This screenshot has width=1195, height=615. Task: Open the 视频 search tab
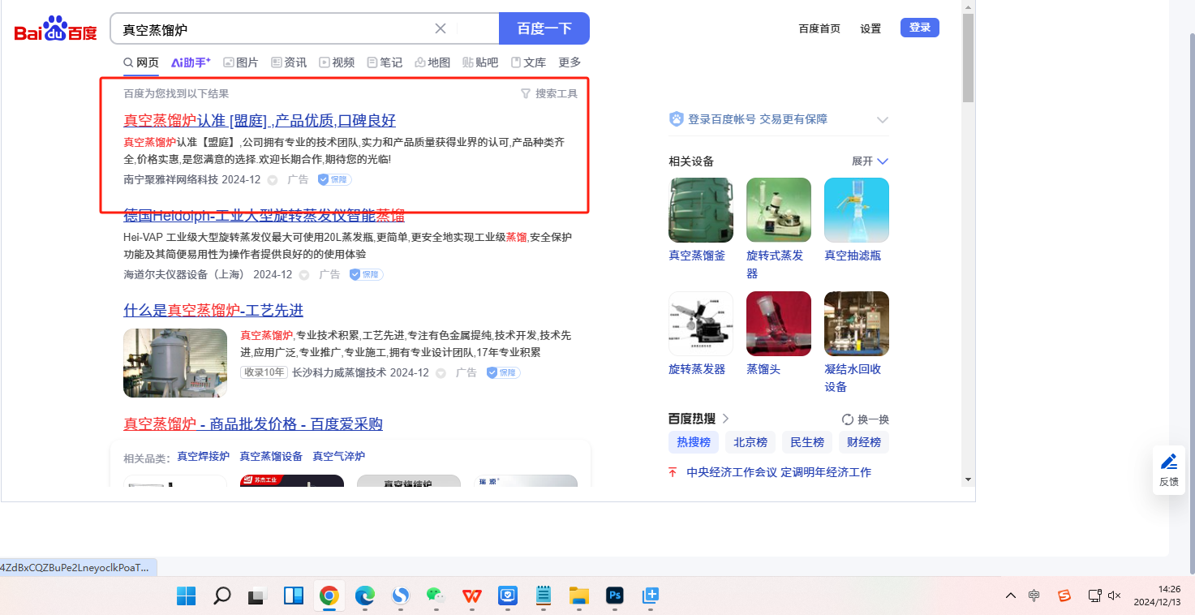tap(337, 62)
